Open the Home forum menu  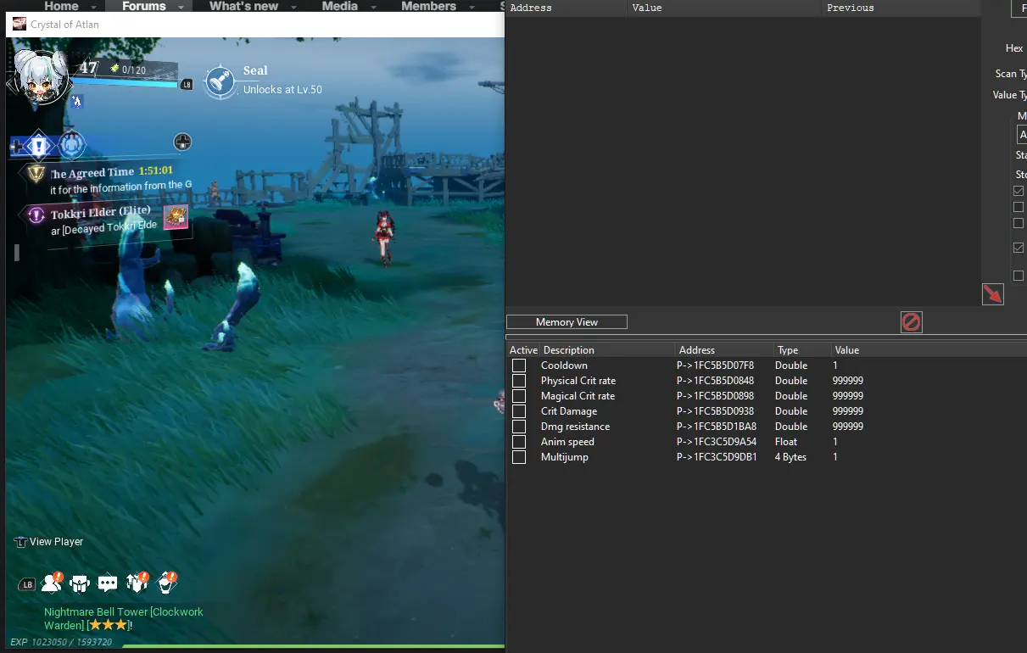[61, 6]
